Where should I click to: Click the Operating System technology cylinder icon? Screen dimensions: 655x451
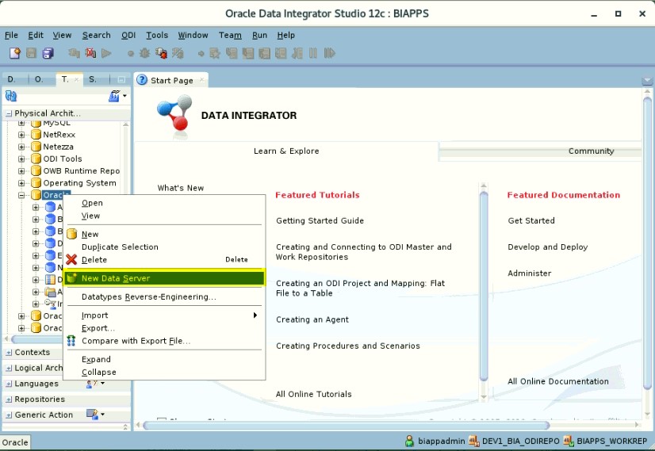point(36,183)
